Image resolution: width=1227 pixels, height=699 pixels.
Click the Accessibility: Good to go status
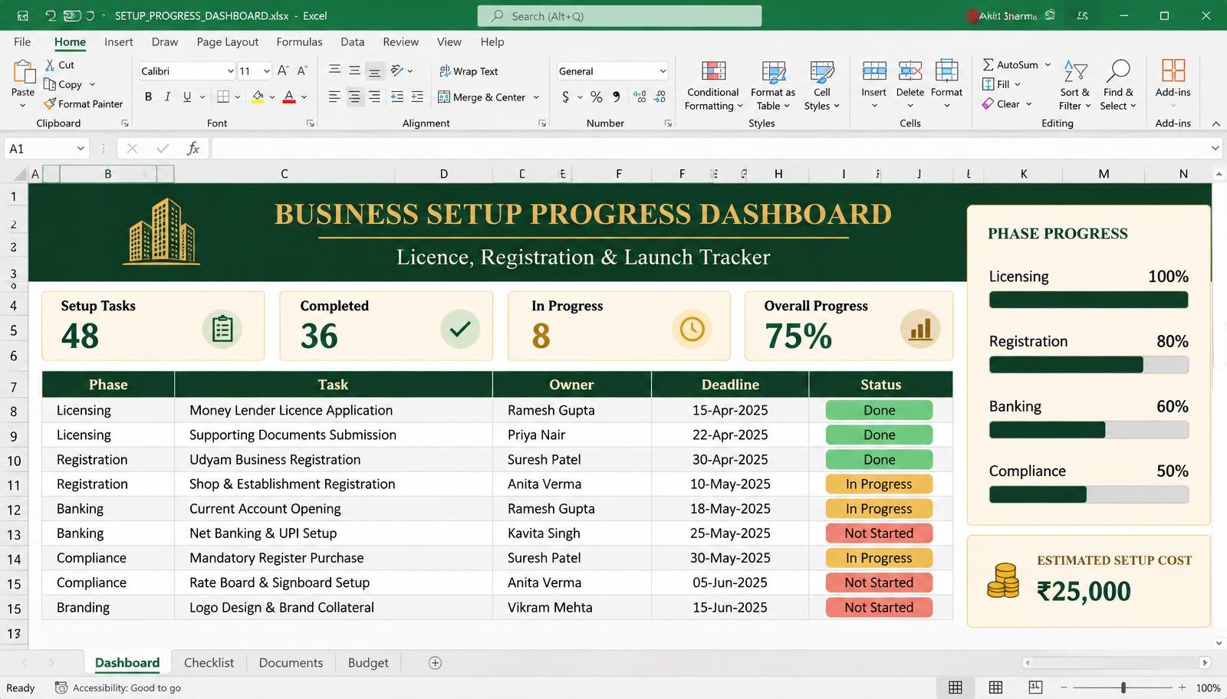pyautogui.click(x=118, y=688)
